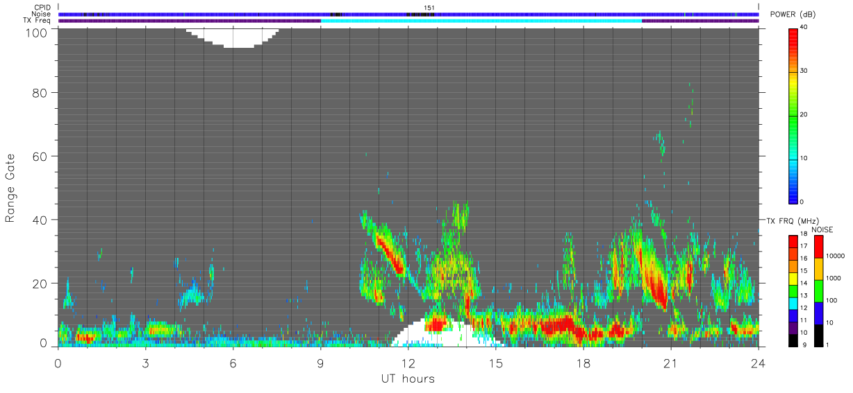Click the 1 label on NOISE legend
The height and width of the screenshot is (393, 853).
827,344
